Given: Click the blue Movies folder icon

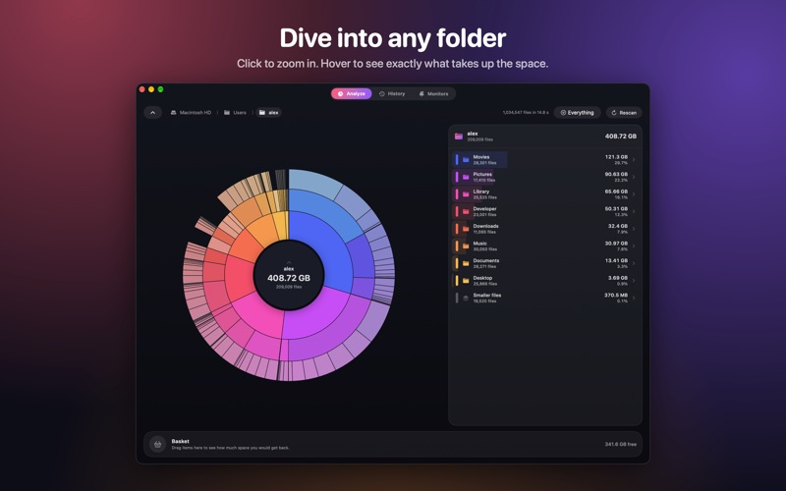Looking at the screenshot, I should coord(466,160).
